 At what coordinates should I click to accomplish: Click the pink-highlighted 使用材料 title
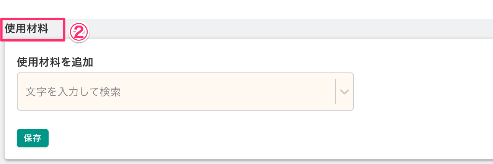click(x=26, y=29)
